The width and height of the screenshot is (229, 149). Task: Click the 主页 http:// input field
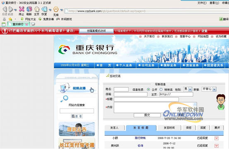point(176,94)
